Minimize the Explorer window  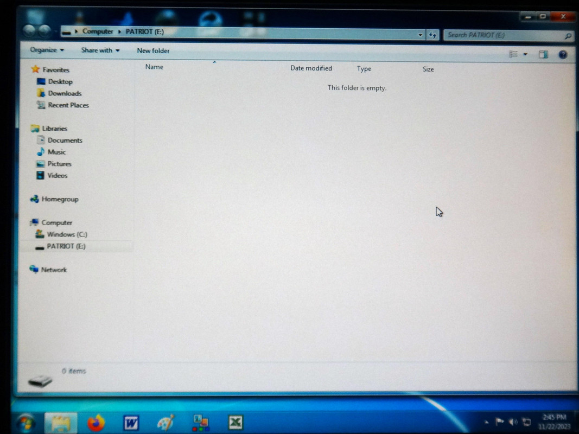(x=528, y=17)
